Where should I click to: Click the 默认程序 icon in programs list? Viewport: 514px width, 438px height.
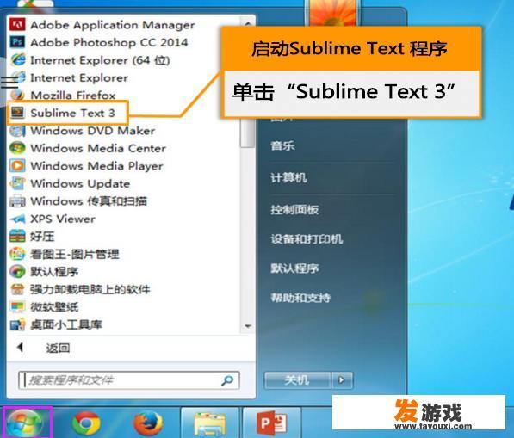(x=17, y=271)
